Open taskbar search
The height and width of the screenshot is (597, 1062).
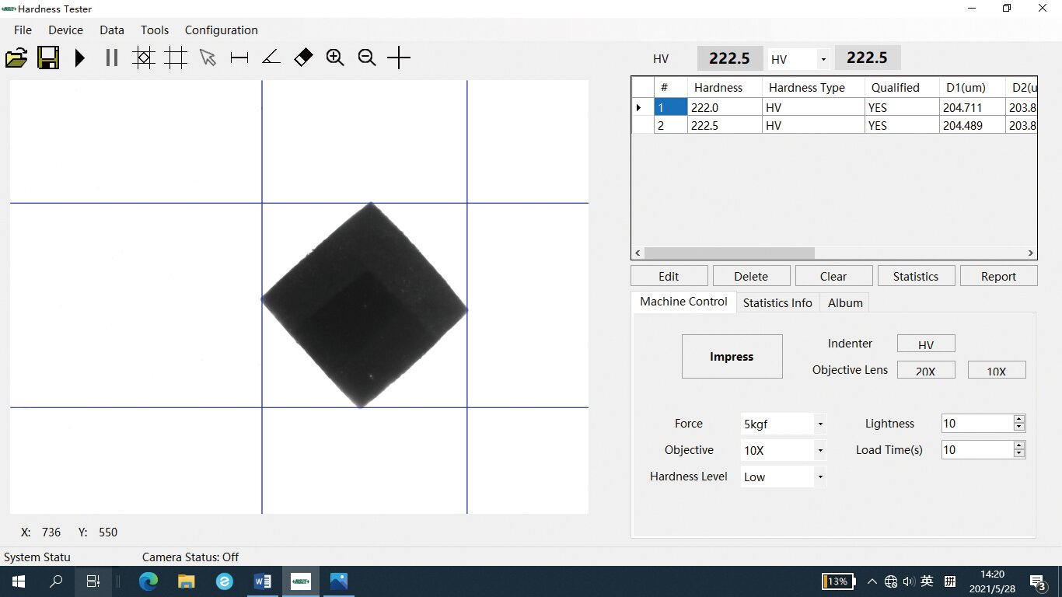(56, 581)
